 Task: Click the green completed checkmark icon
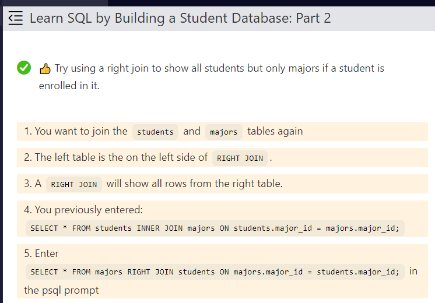coord(23,68)
